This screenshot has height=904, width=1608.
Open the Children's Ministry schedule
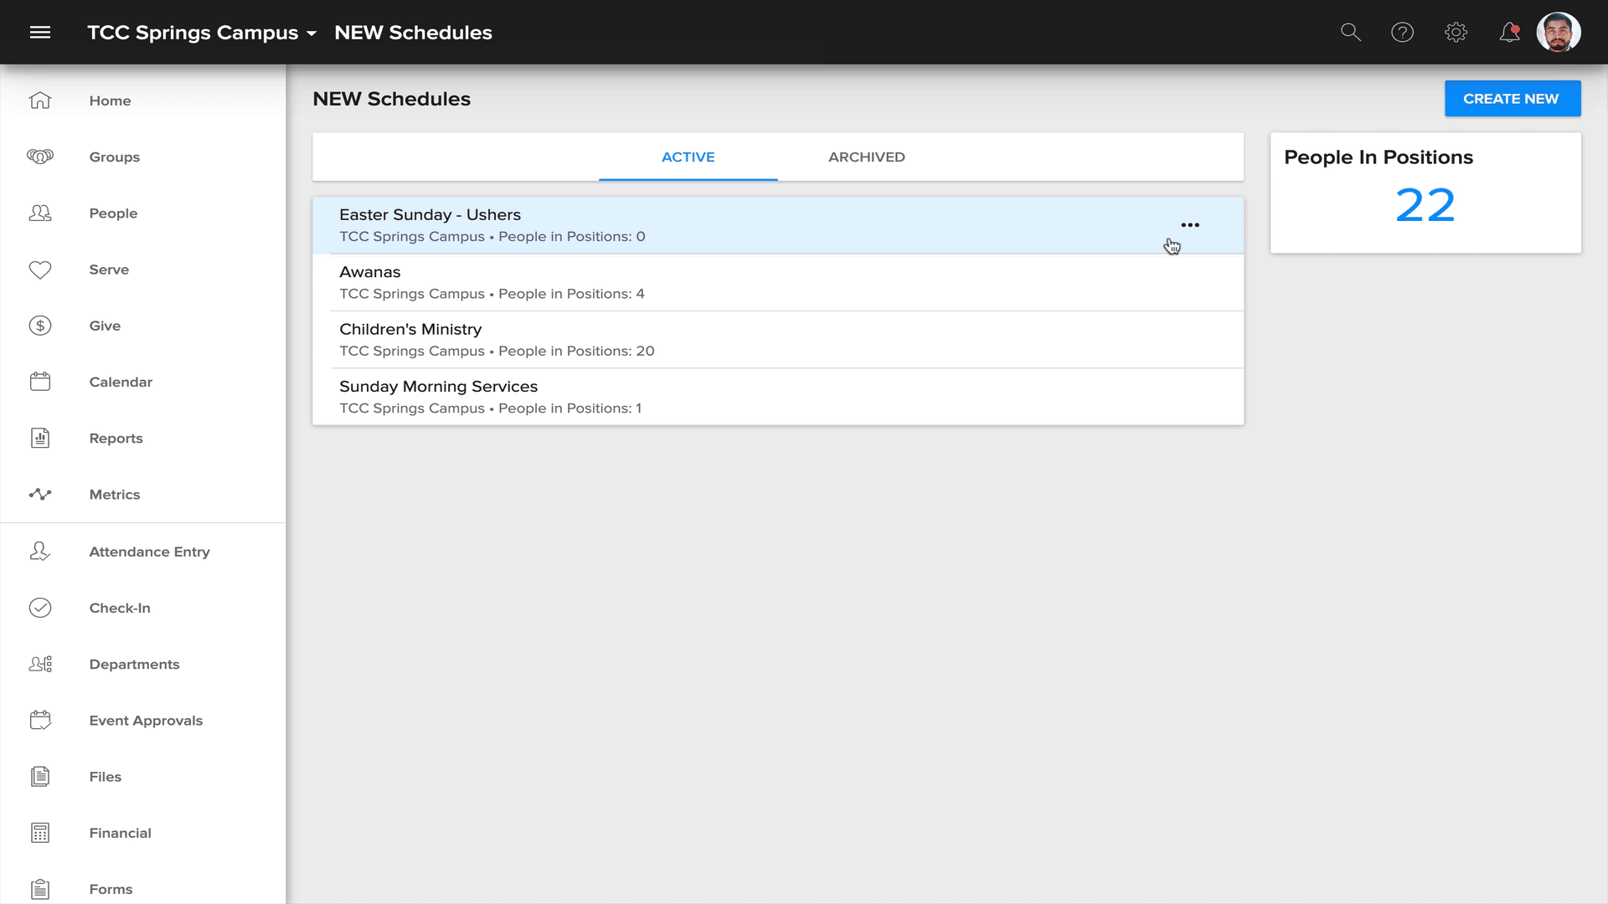(x=778, y=340)
